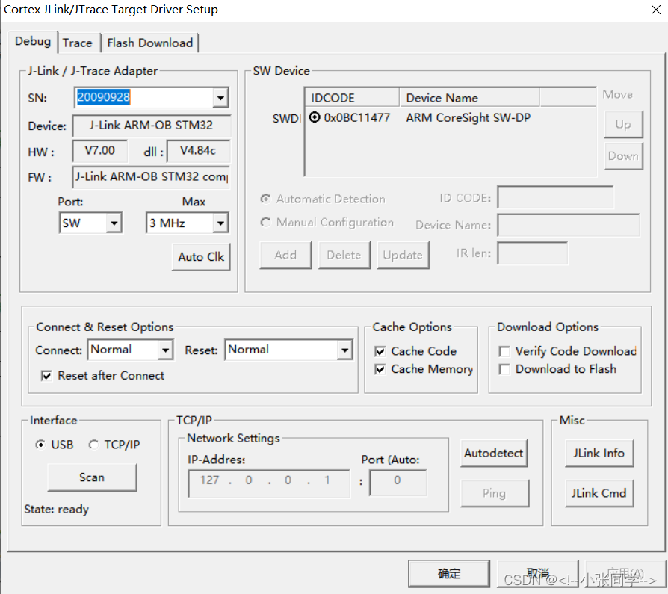The image size is (668, 594).
Task: Click the dll version V4.84c field
Action: tap(198, 151)
